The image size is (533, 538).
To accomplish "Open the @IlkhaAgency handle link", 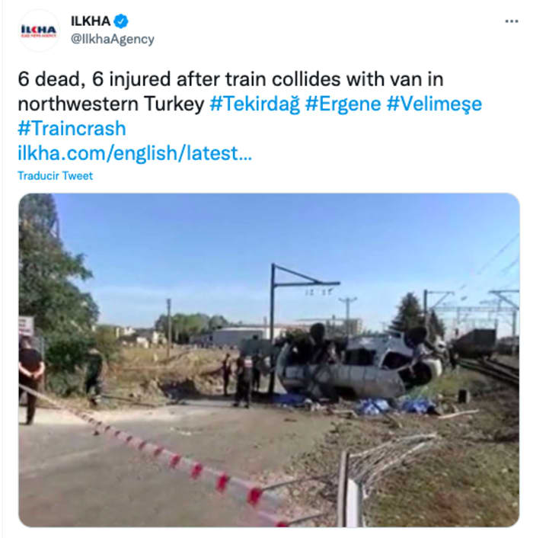I will [113, 39].
